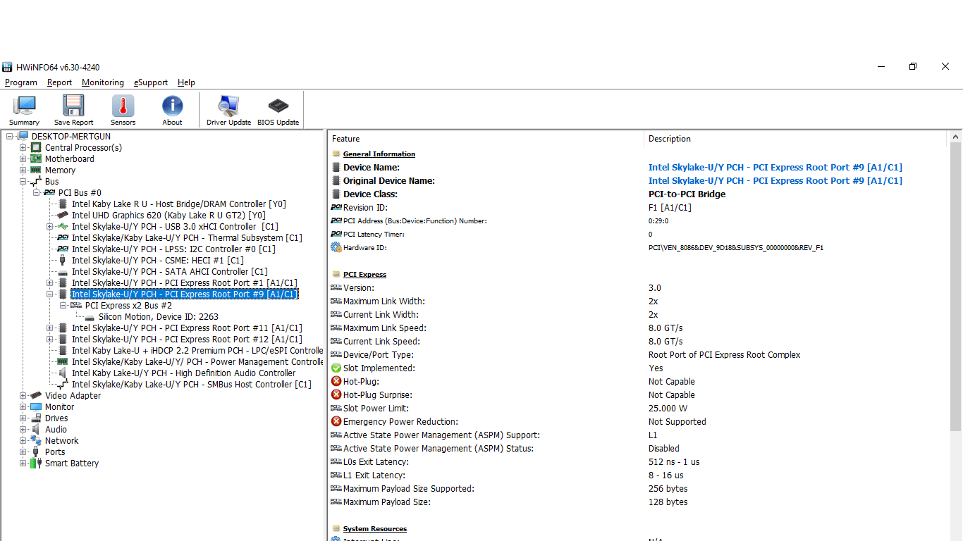Click the details pane scroll-up arrow

(x=956, y=137)
